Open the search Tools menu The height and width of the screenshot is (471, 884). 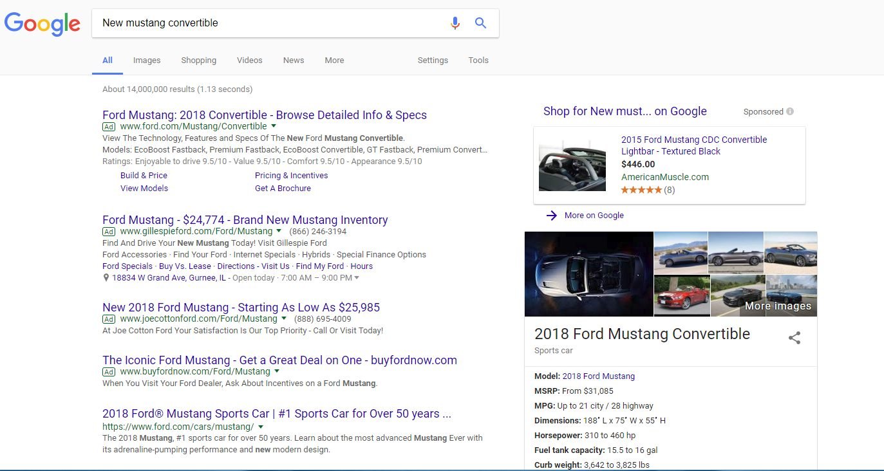478,60
